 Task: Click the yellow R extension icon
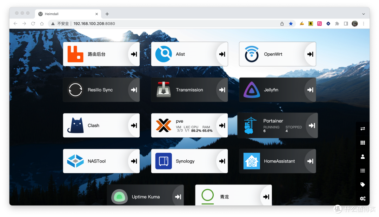[311, 23]
